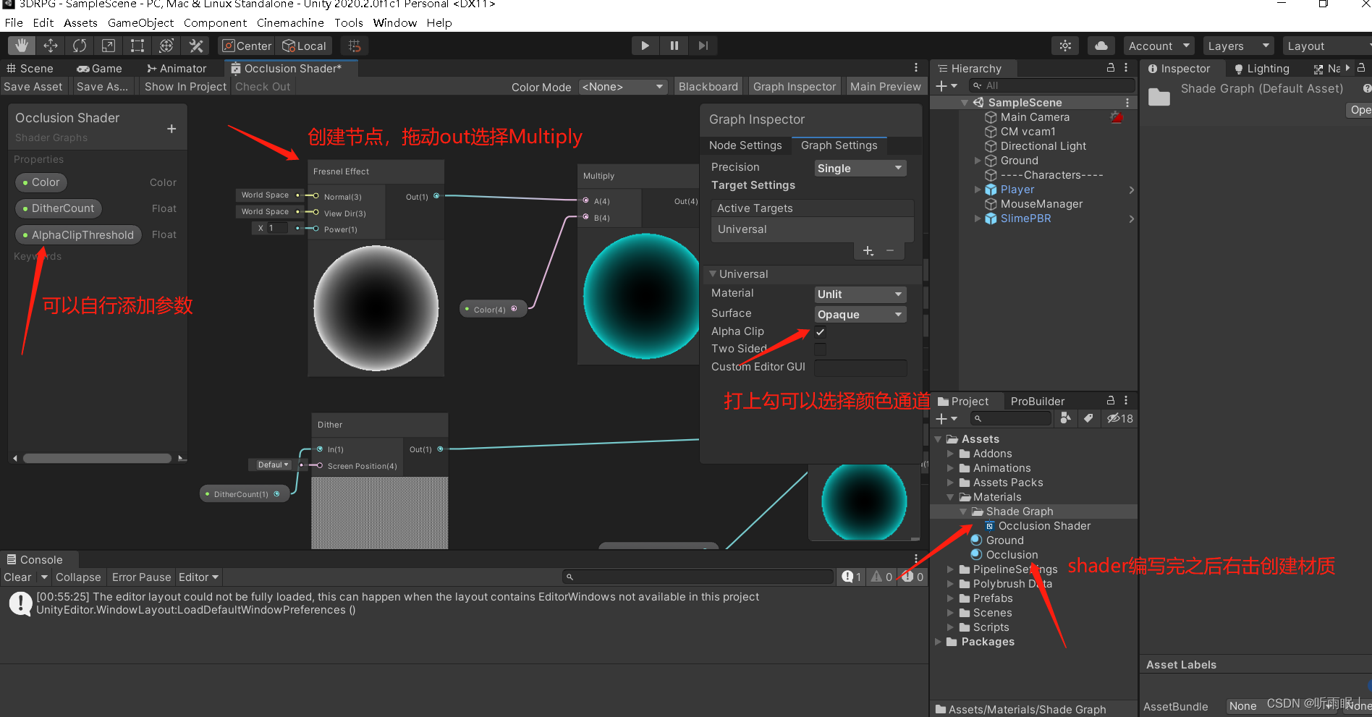Collapse the Materials folder

point(950,497)
